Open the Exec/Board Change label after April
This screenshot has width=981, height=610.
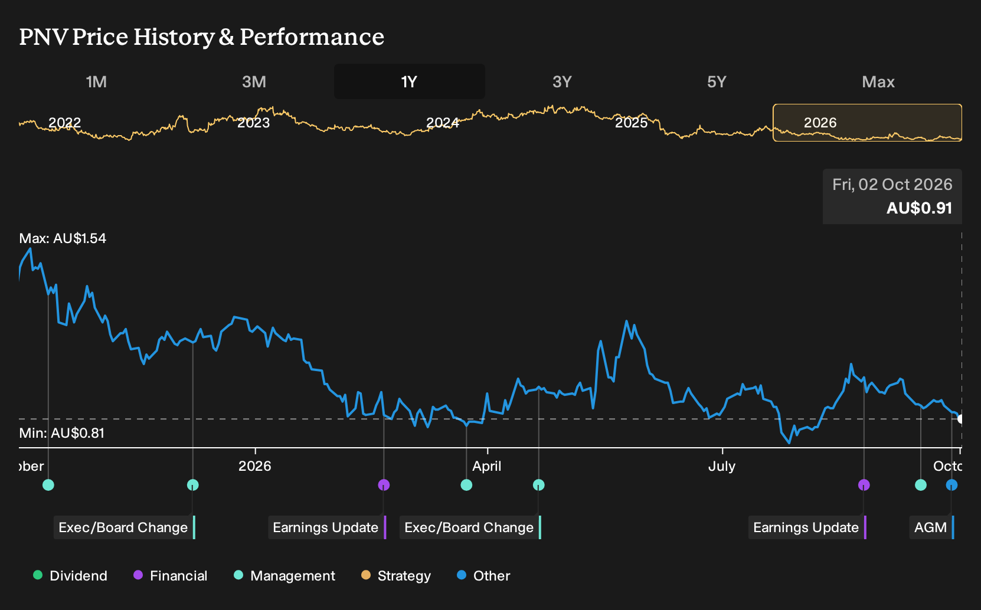470,527
